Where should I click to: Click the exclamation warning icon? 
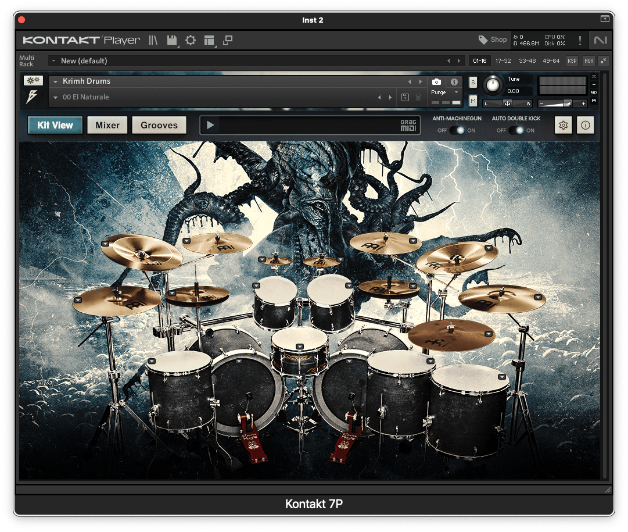click(580, 40)
